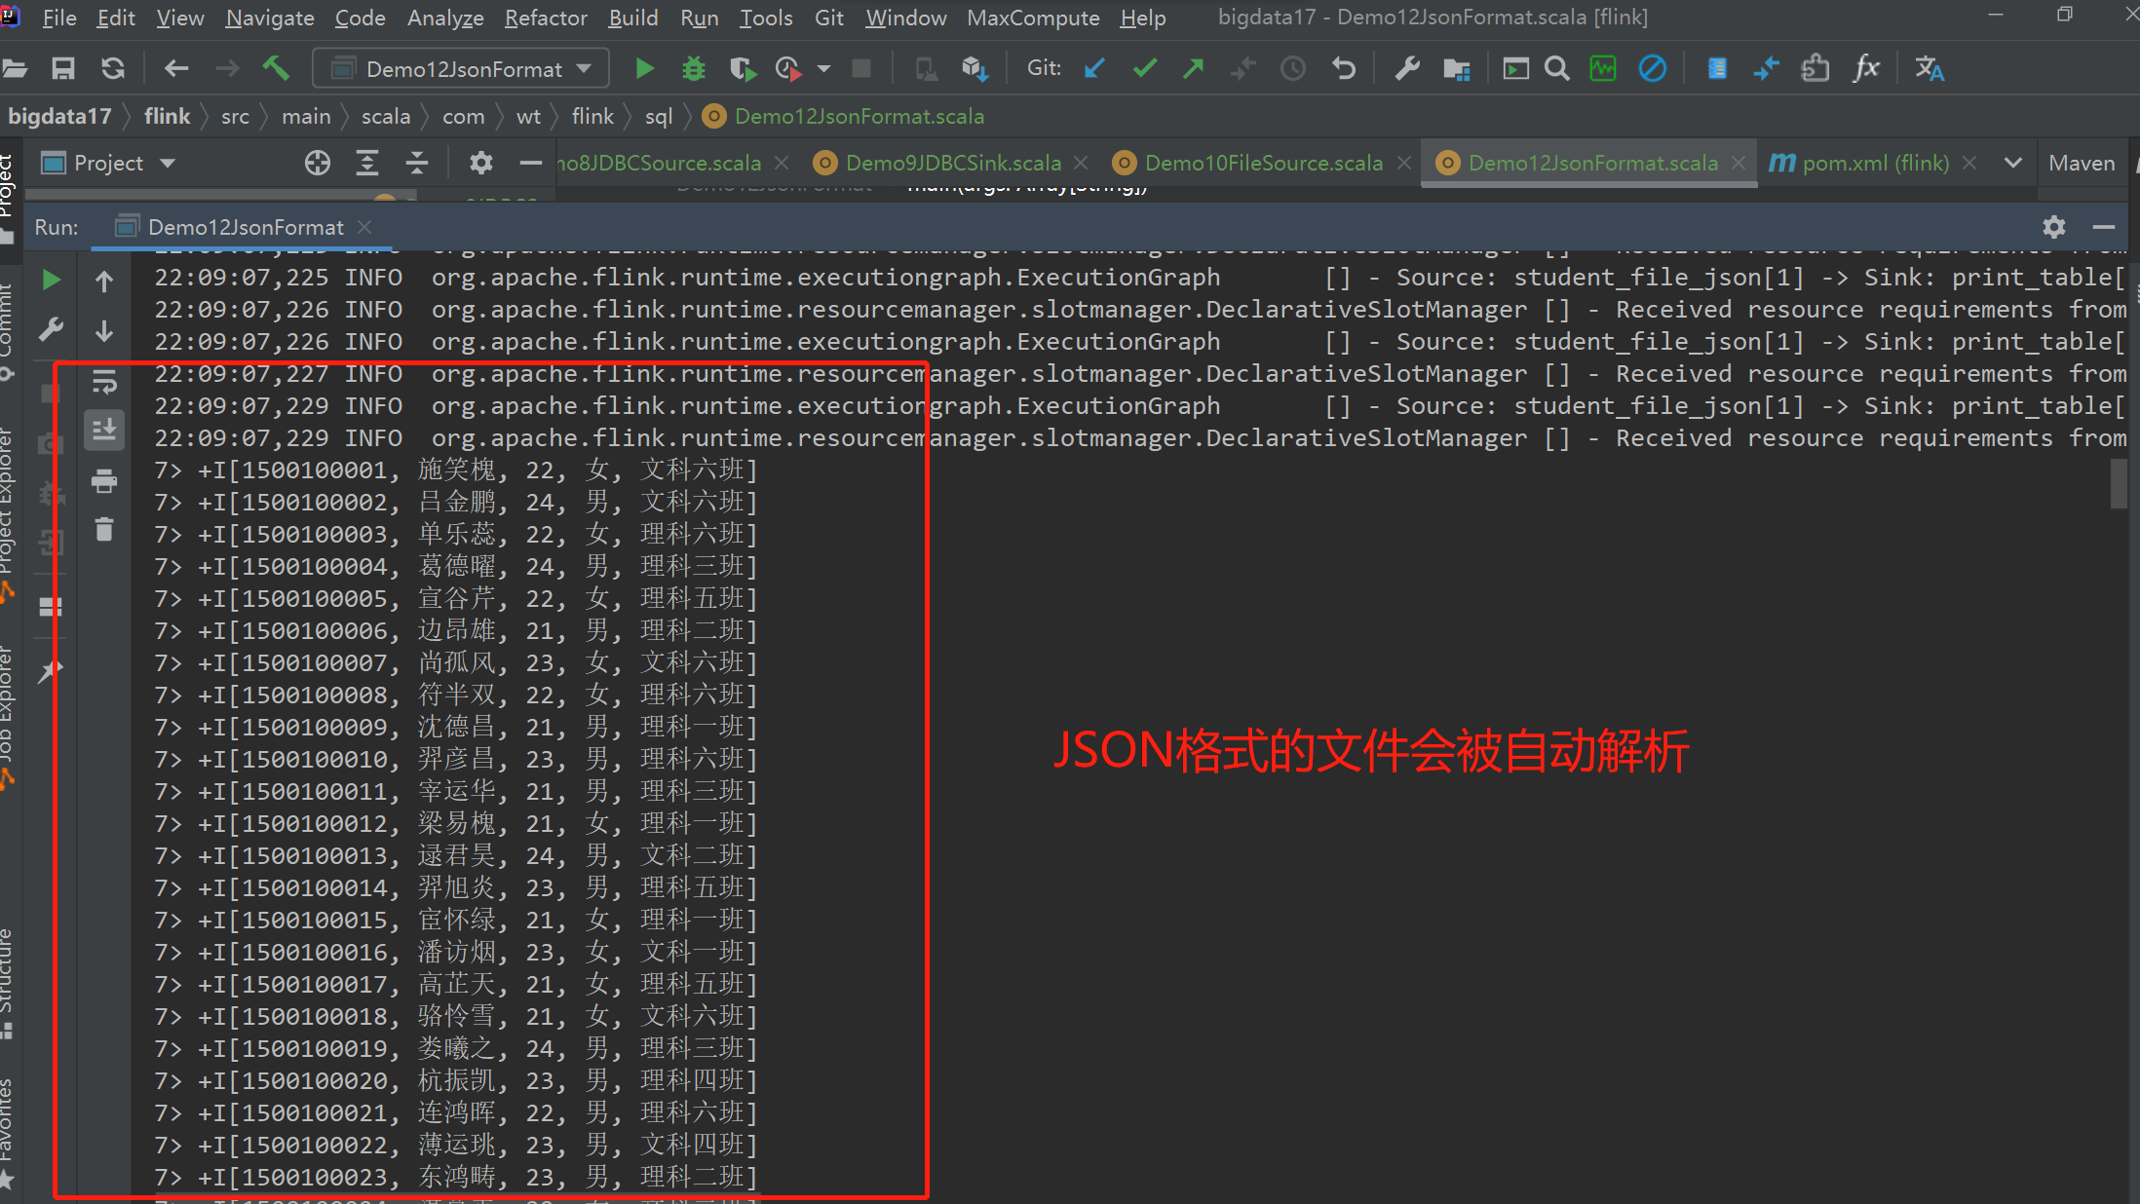Rerun Demo12JsonFormat from the Run panel
This screenshot has width=2140, height=1204.
tap(52, 281)
